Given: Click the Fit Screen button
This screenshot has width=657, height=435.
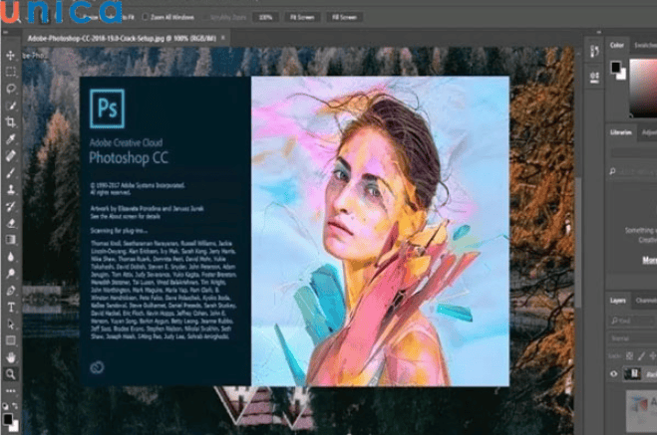Looking at the screenshot, I should point(301,17).
